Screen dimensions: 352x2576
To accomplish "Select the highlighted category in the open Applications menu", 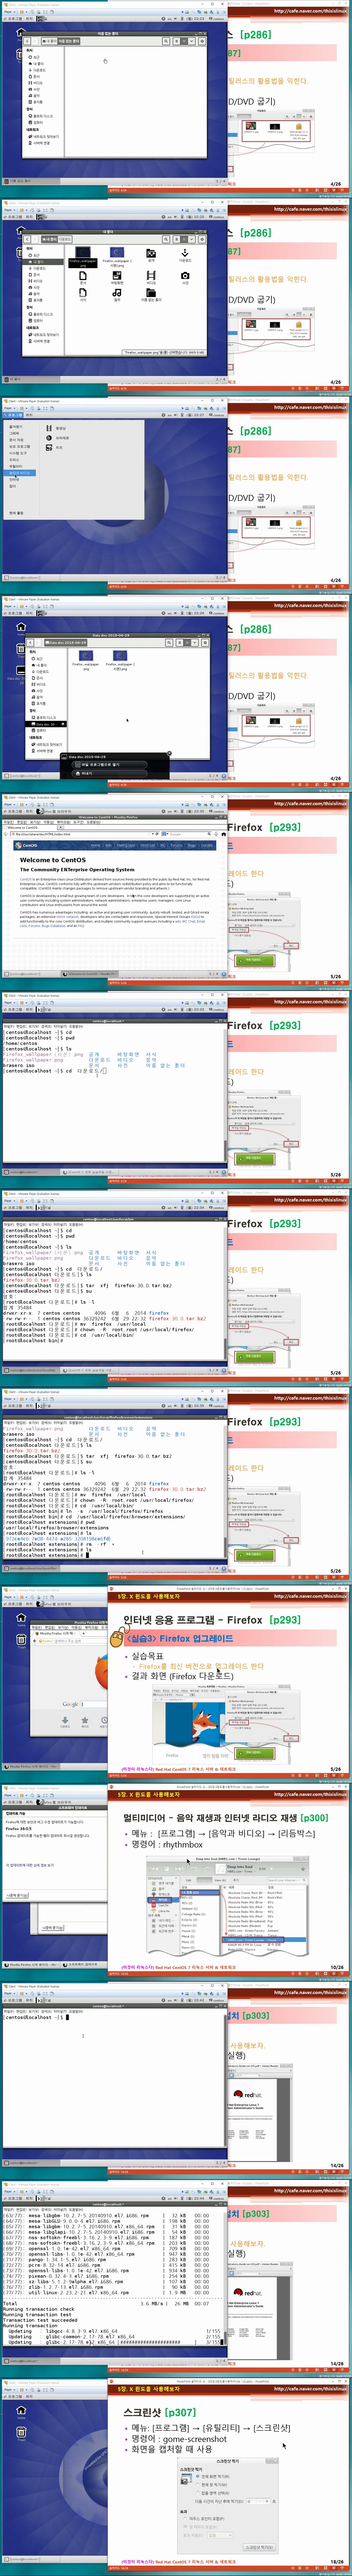I will [20, 473].
